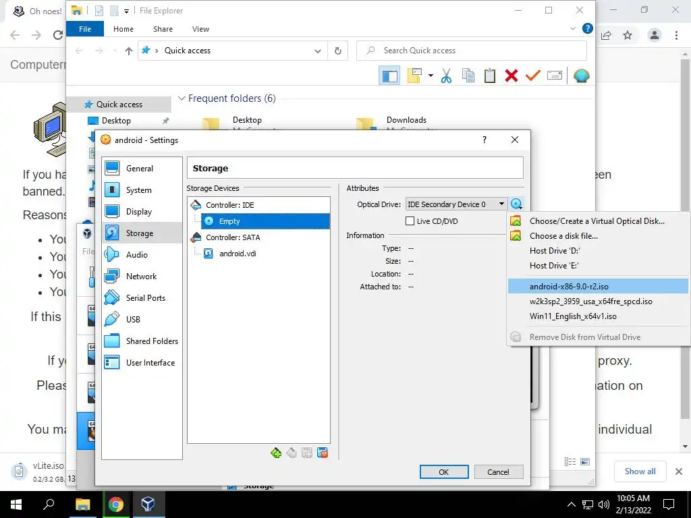Click the remove storage attachment icon
Viewport: 691px width, 518px height.
tap(323, 453)
